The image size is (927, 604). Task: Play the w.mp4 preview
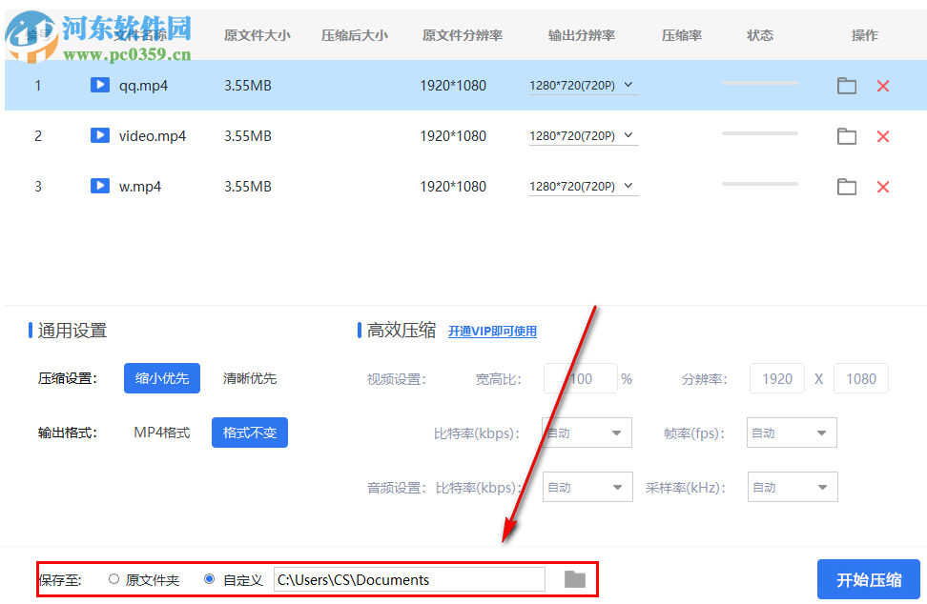[x=100, y=186]
